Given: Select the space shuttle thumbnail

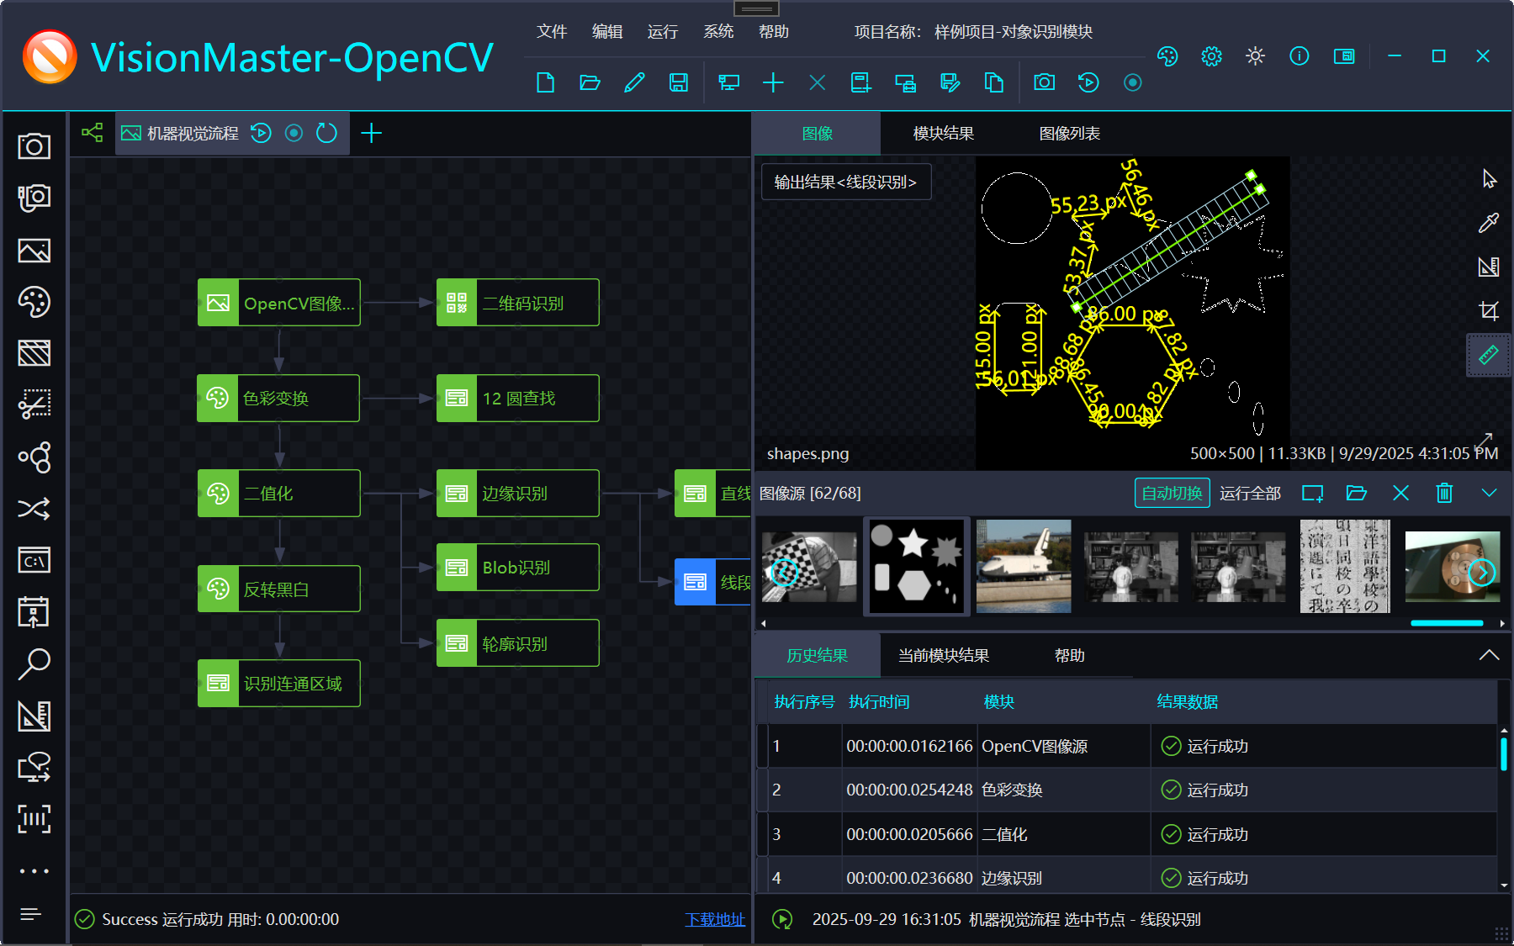Looking at the screenshot, I should [x=1024, y=566].
